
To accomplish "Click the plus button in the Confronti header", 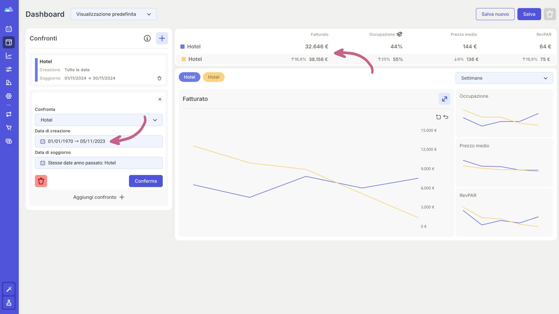I will pos(162,38).
